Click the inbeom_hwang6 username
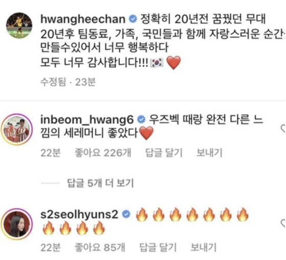 coord(87,120)
